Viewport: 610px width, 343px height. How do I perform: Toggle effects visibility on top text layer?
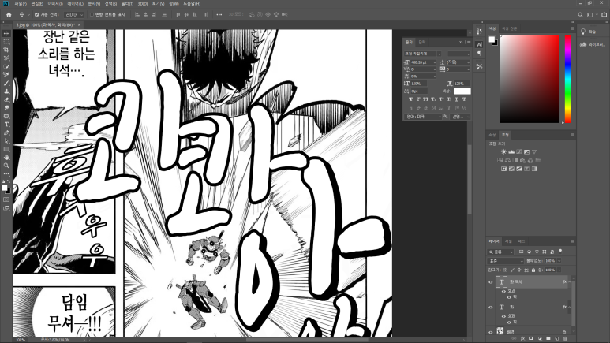tap(503, 291)
